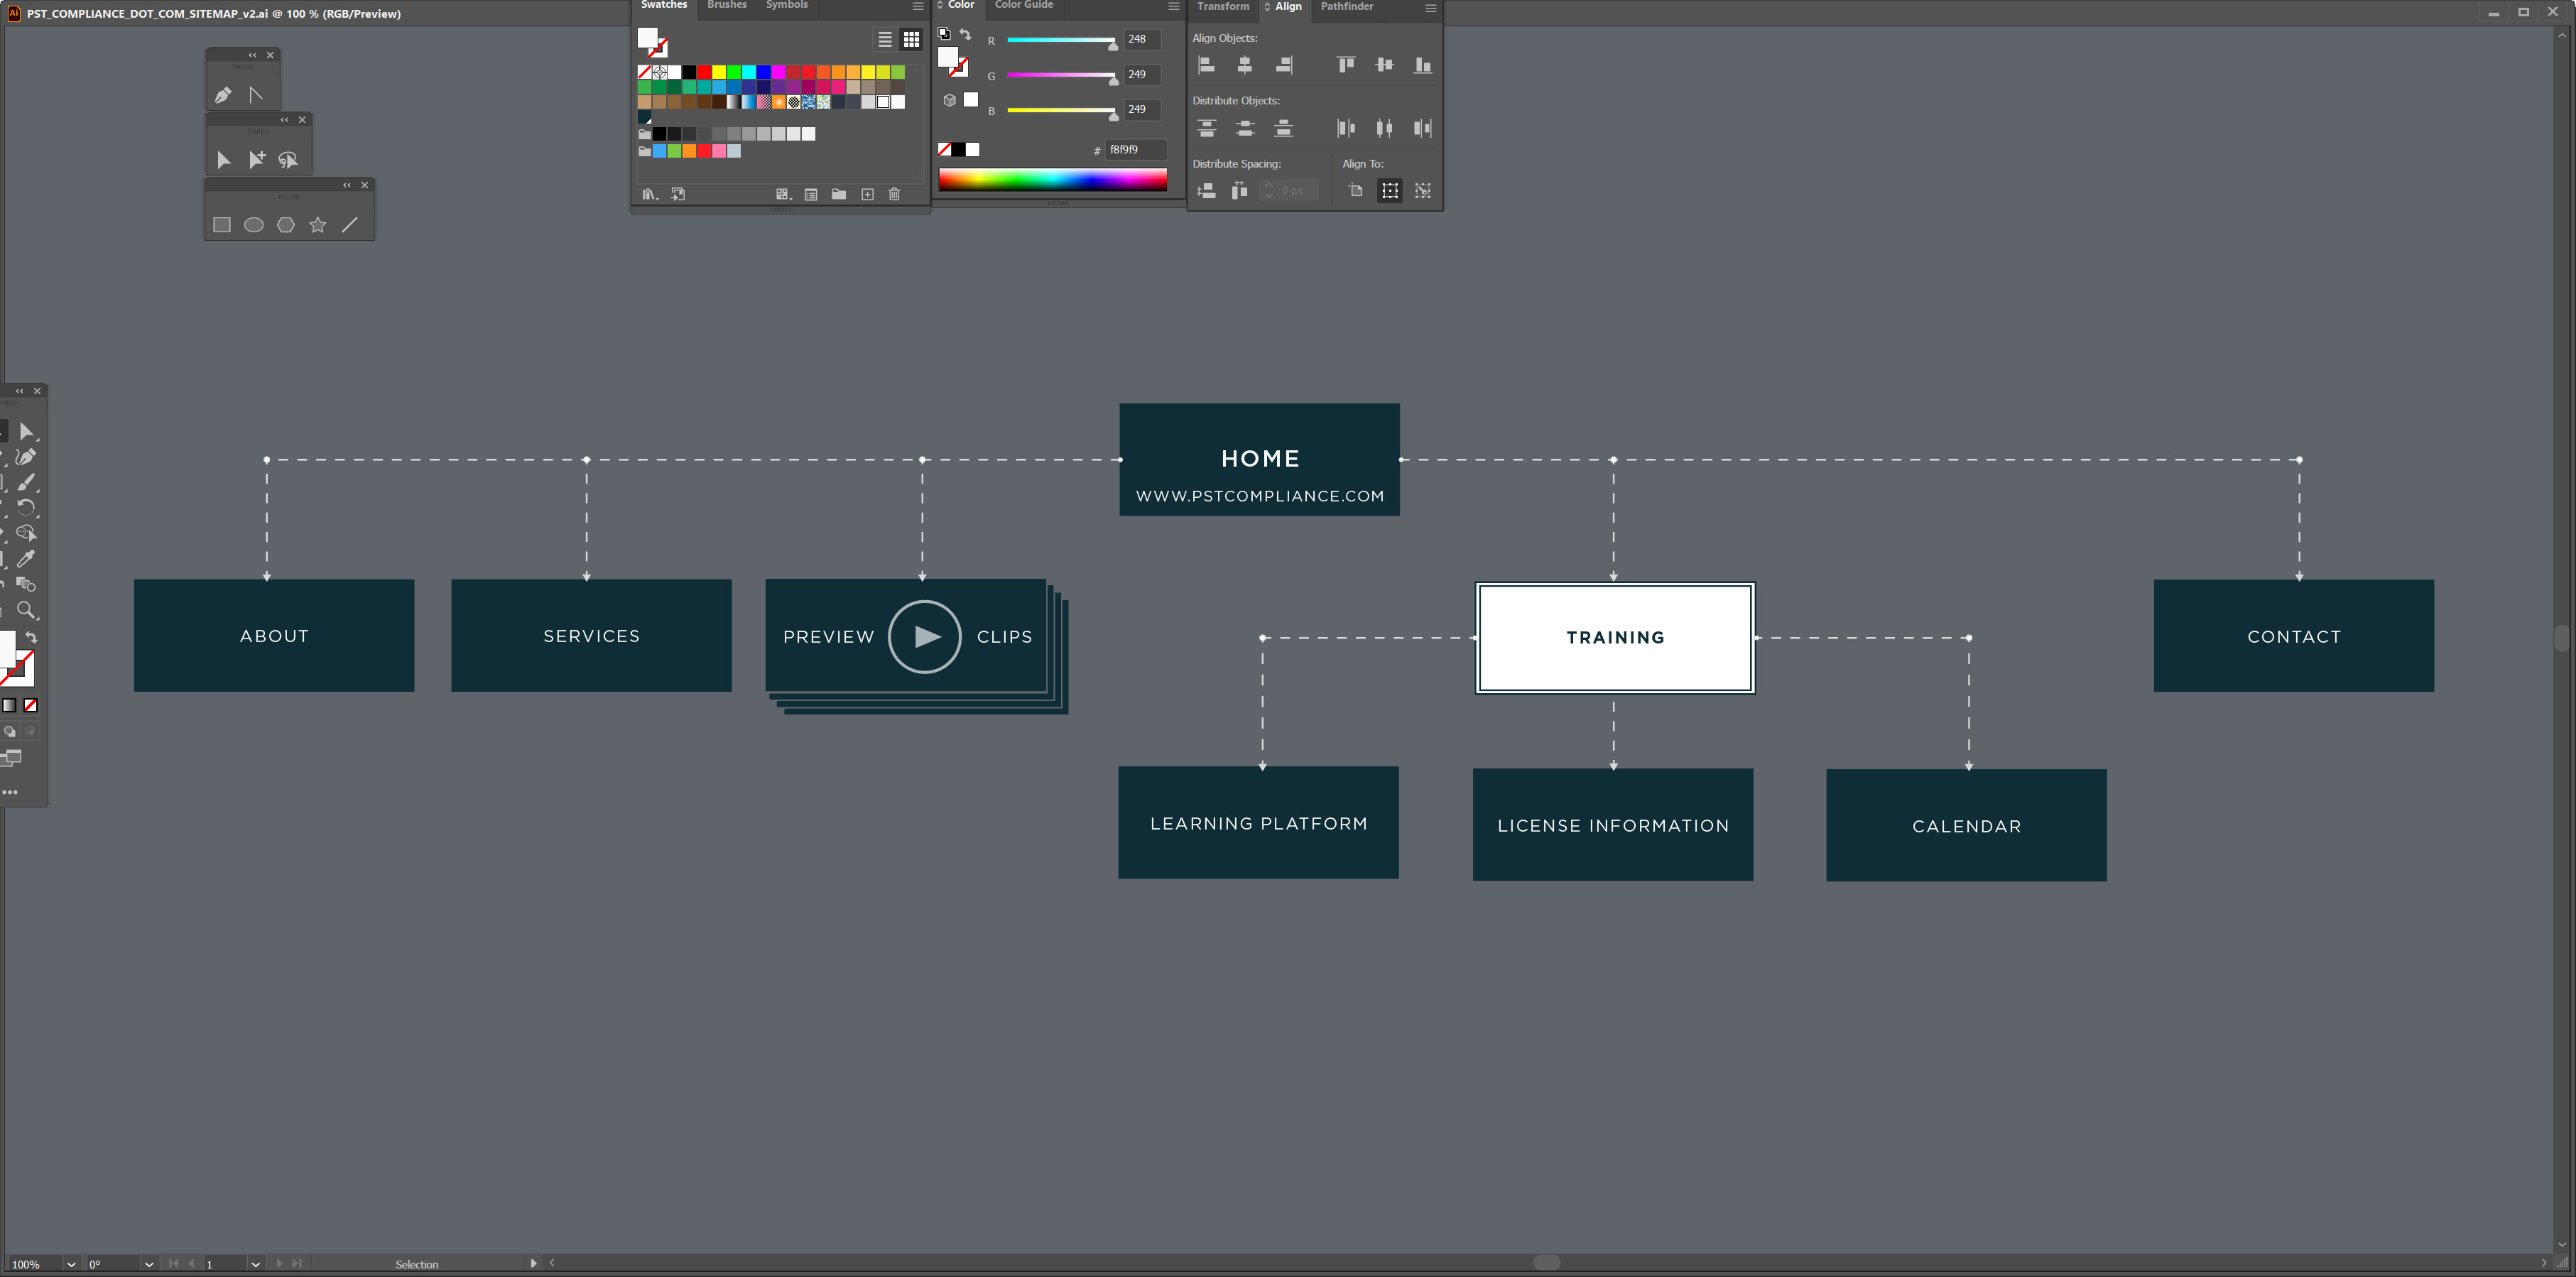Viewport: 2576px width, 1277px height.
Task: Open Color panel options menu
Action: tap(1174, 6)
